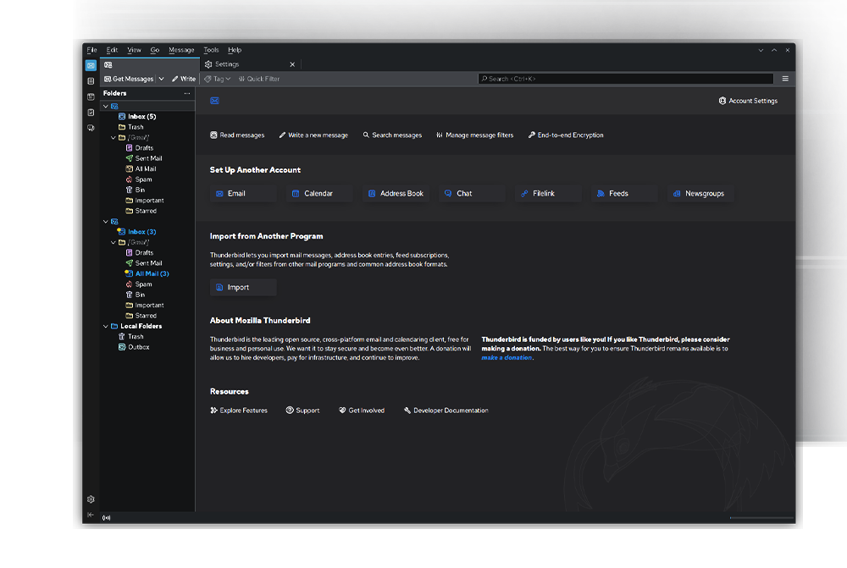Close the Settings tab

point(292,64)
